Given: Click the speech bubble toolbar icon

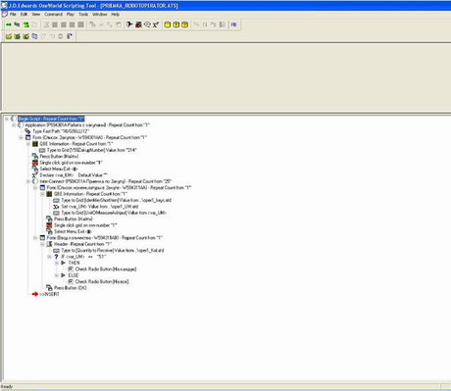Looking at the screenshot, I should (x=147, y=24).
